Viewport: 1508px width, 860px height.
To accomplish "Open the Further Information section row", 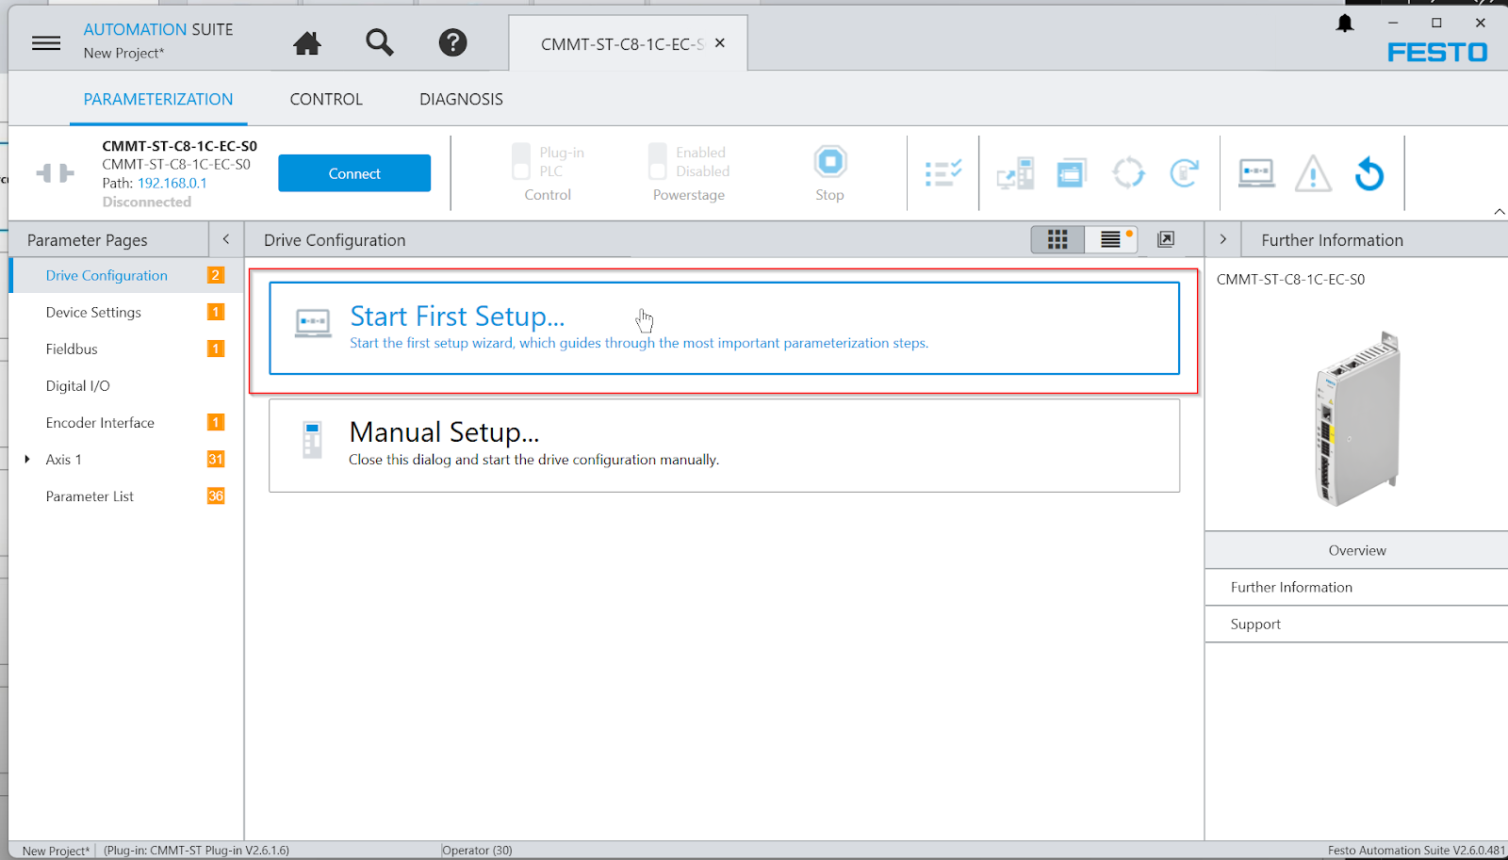I will pyautogui.click(x=1356, y=587).
